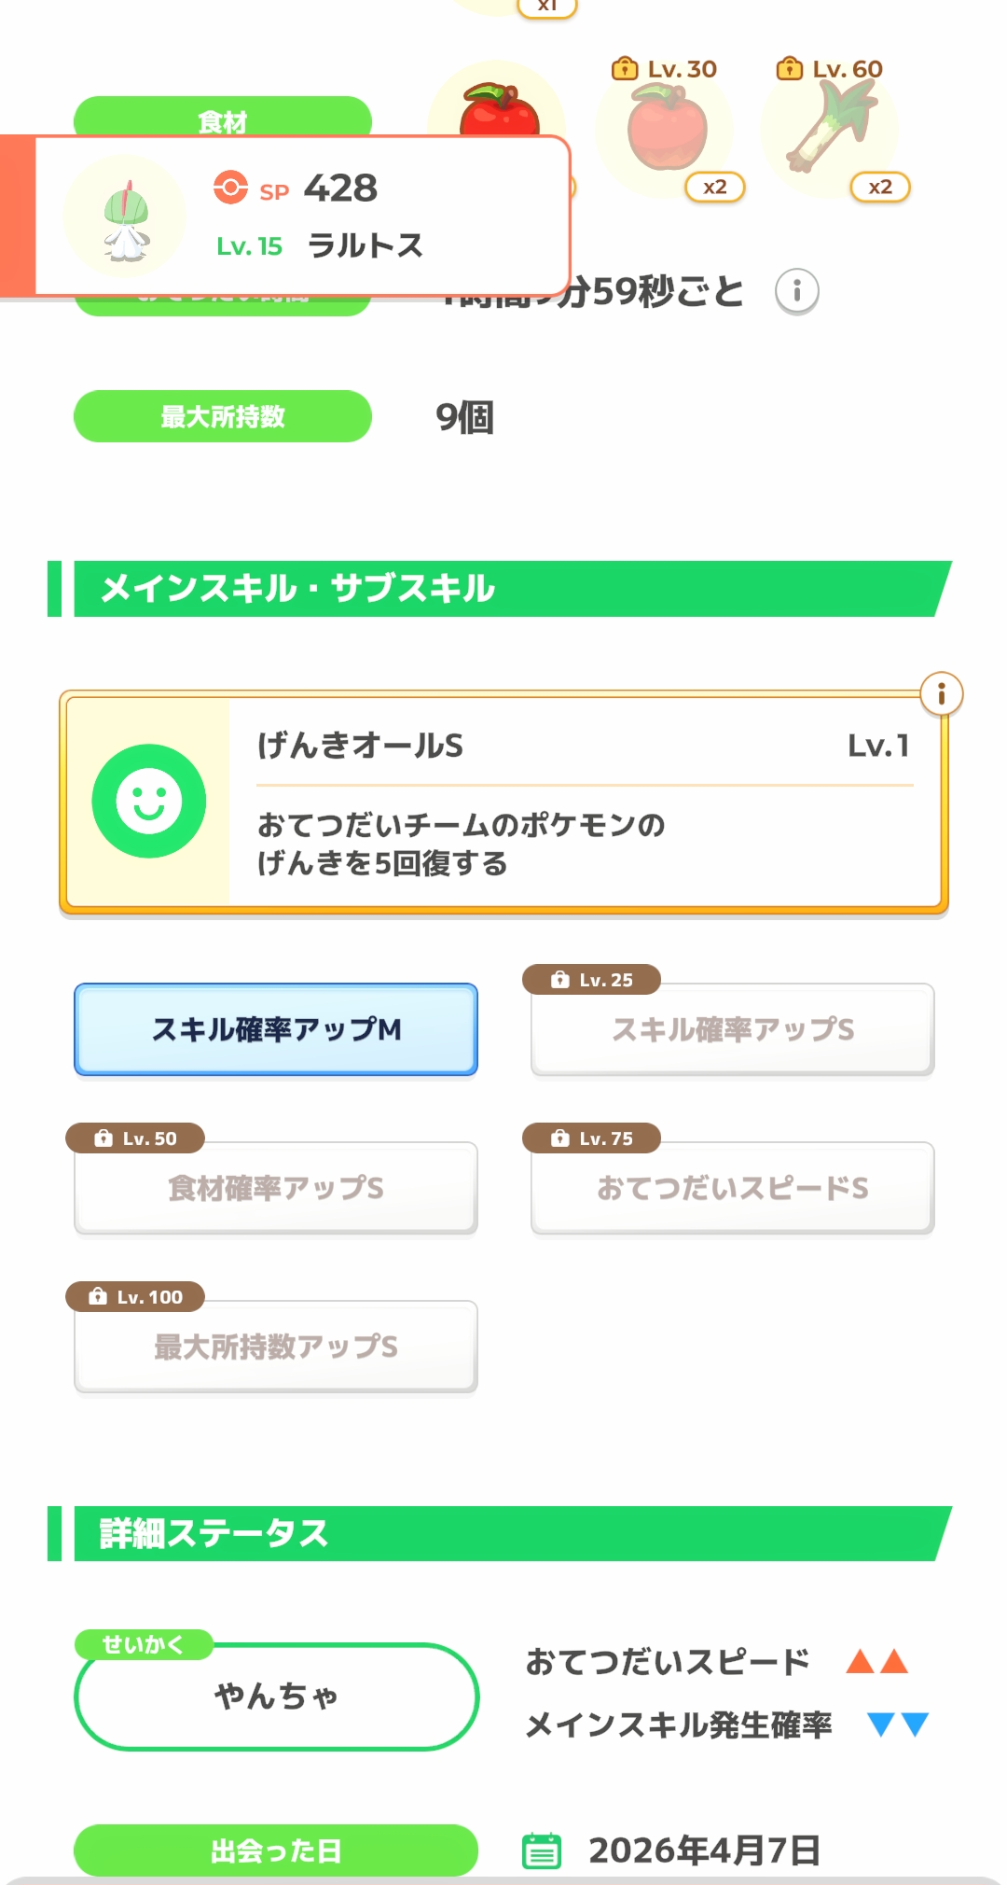Screen dimensions: 1007x1885
Task: Tap the locked Lv. 60 leek ingredient
Action: pos(830,126)
